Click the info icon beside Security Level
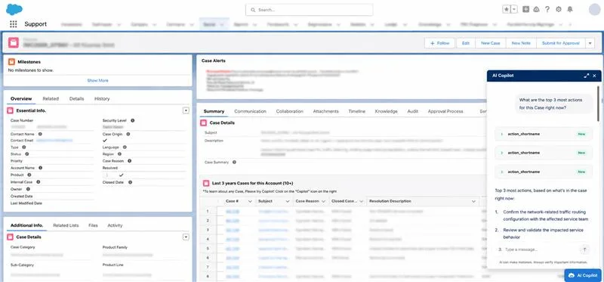The height and width of the screenshot is (282, 604). pos(133,120)
